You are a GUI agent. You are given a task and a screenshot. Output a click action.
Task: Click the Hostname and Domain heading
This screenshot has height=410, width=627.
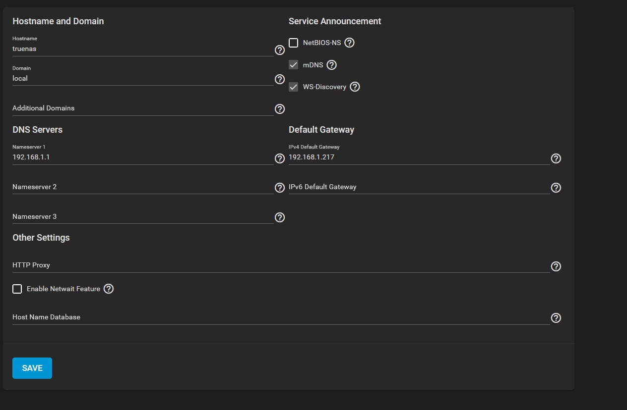(58, 21)
